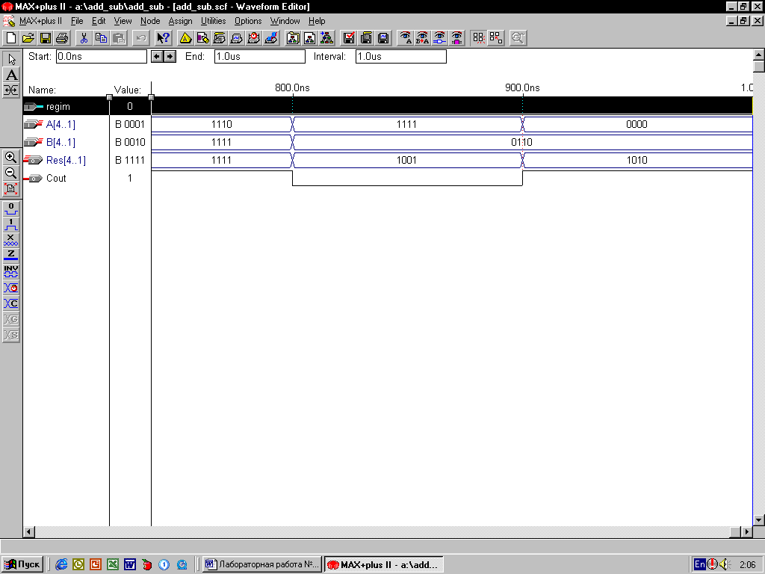Click the search and replace eye icon
The image size is (765, 574).
(423, 38)
